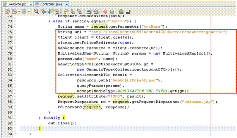
Task: Go to the previous bookmark
Action: pyautogui.click(x=66, y=11)
